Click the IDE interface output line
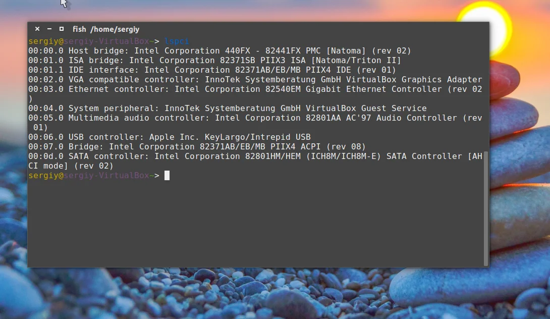The height and width of the screenshot is (319, 550). coord(212,70)
